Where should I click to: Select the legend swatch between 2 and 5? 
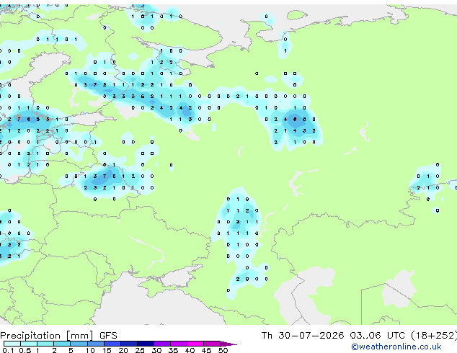[62, 344]
